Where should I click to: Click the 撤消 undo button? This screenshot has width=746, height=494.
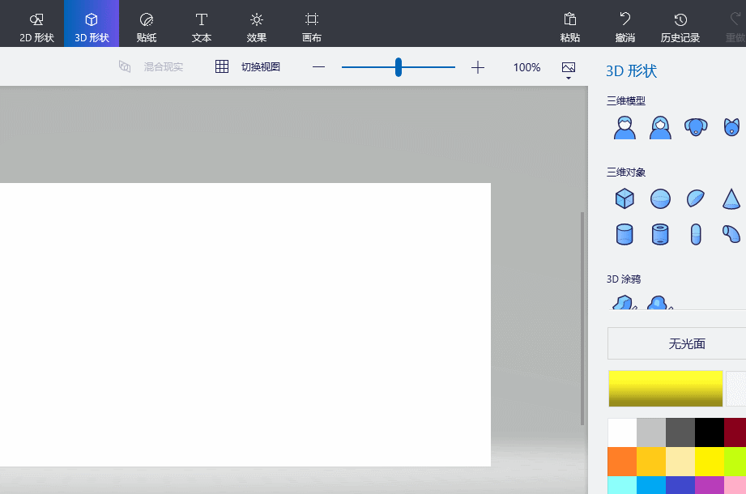pyautogui.click(x=625, y=28)
